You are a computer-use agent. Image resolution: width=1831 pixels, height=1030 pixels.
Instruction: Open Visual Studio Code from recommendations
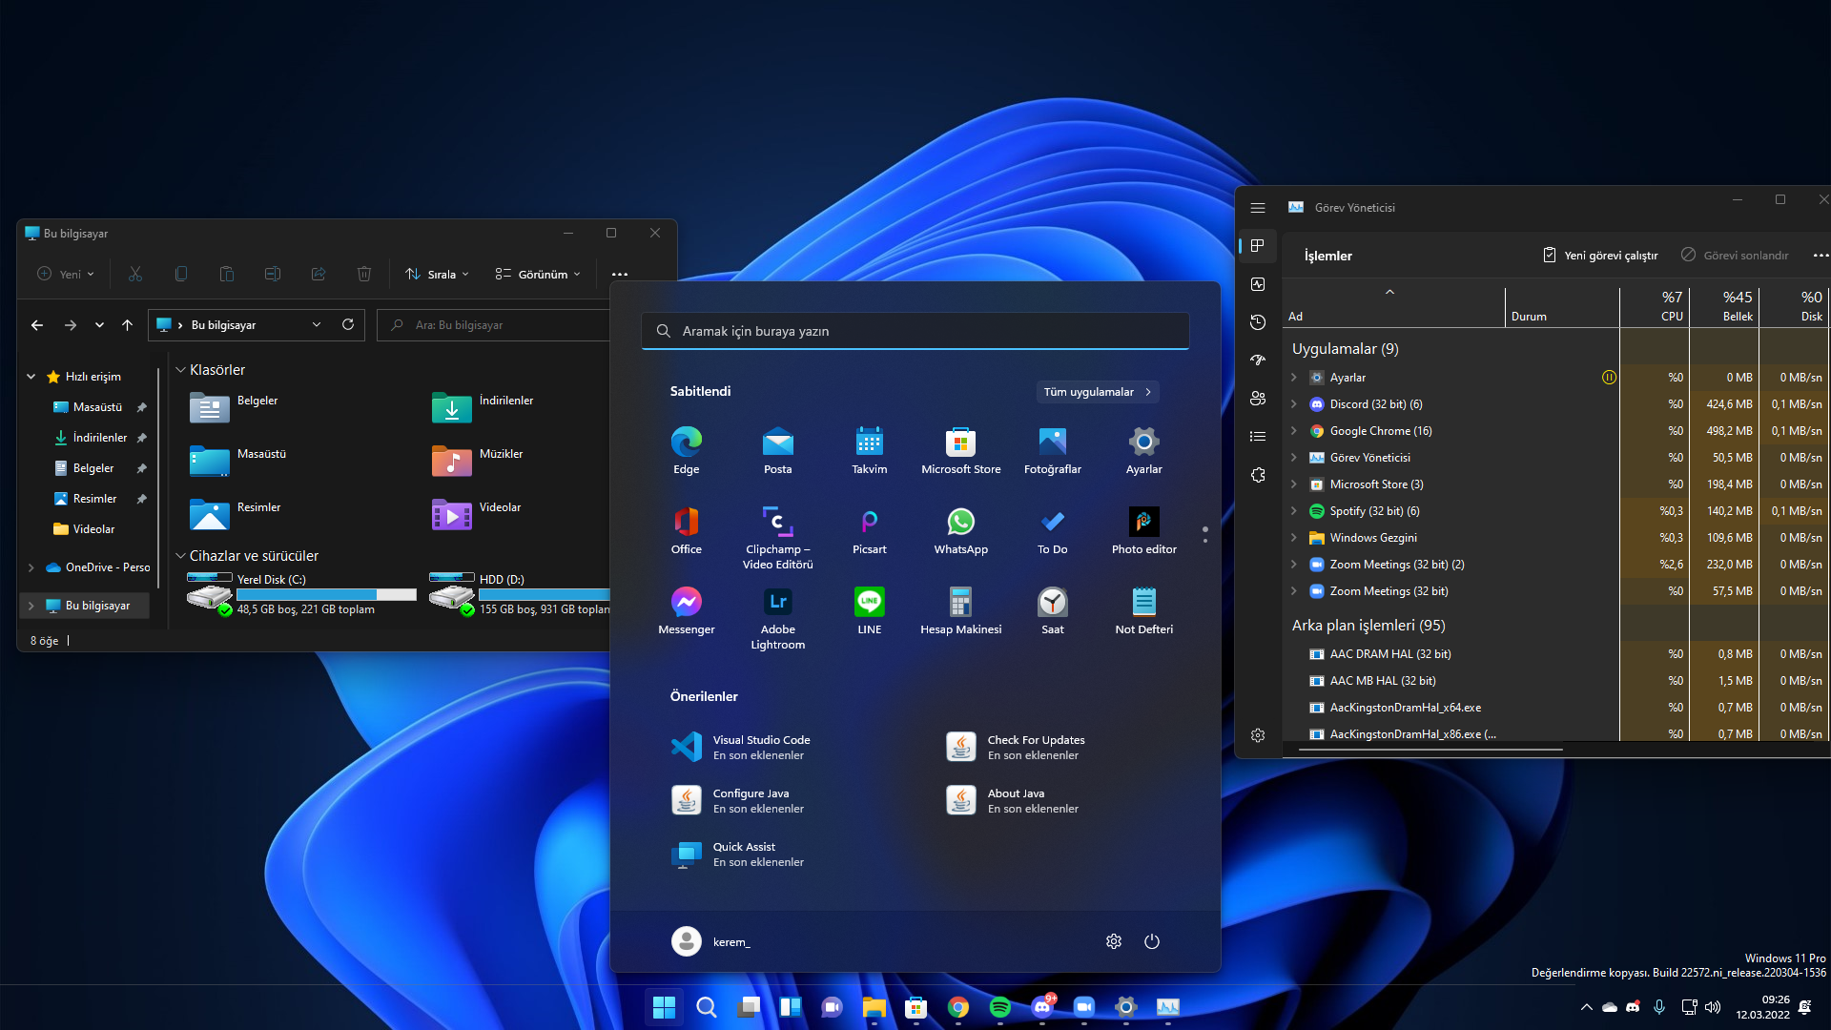(x=760, y=747)
